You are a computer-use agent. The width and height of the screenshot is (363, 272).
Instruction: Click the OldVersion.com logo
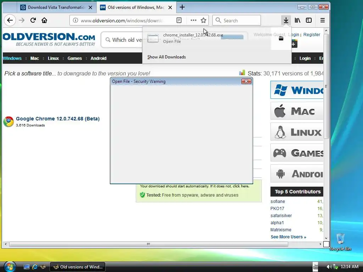pyautogui.click(x=49, y=39)
